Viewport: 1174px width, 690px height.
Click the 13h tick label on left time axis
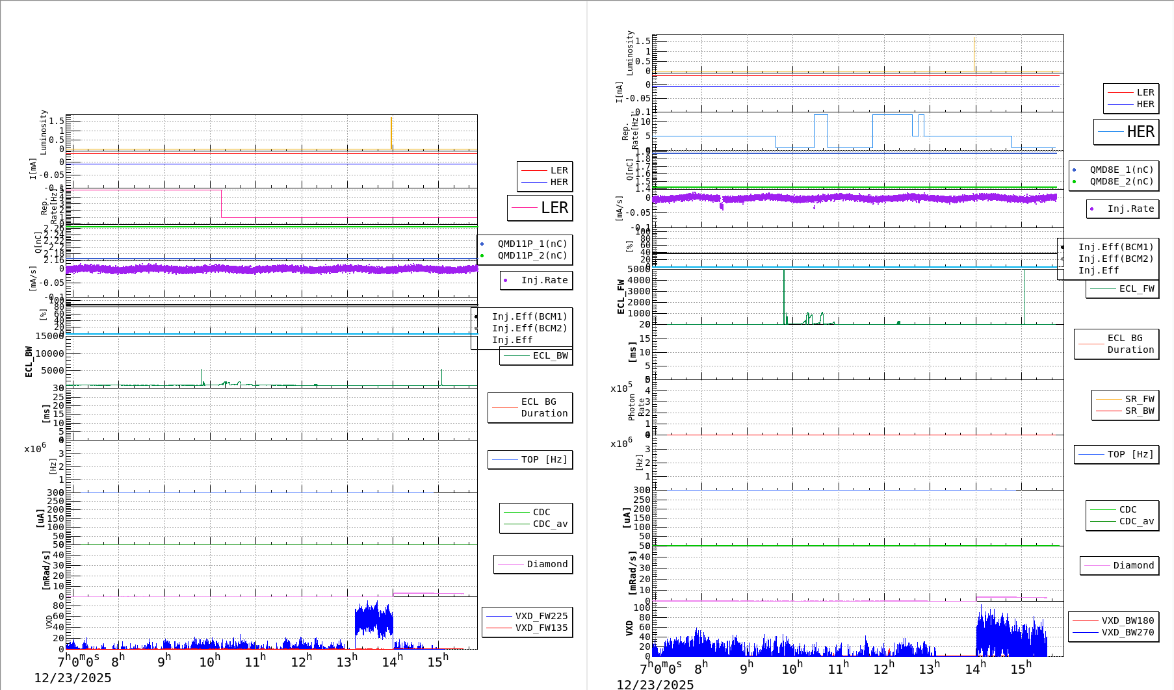(x=347, y=661)
